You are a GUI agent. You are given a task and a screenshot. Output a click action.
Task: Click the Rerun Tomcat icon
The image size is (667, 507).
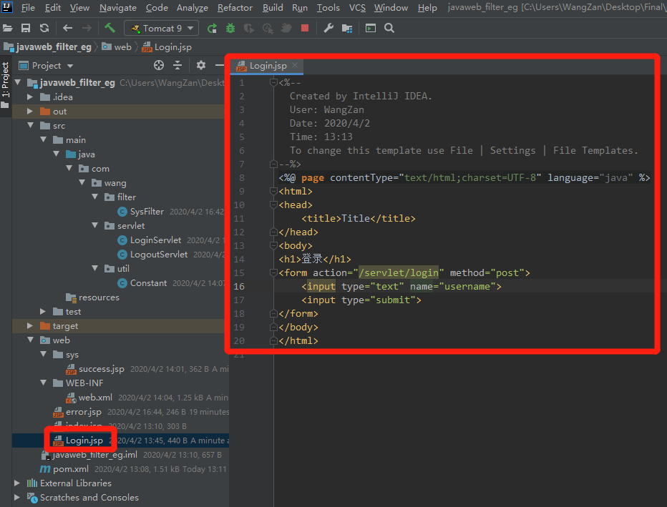212,29
